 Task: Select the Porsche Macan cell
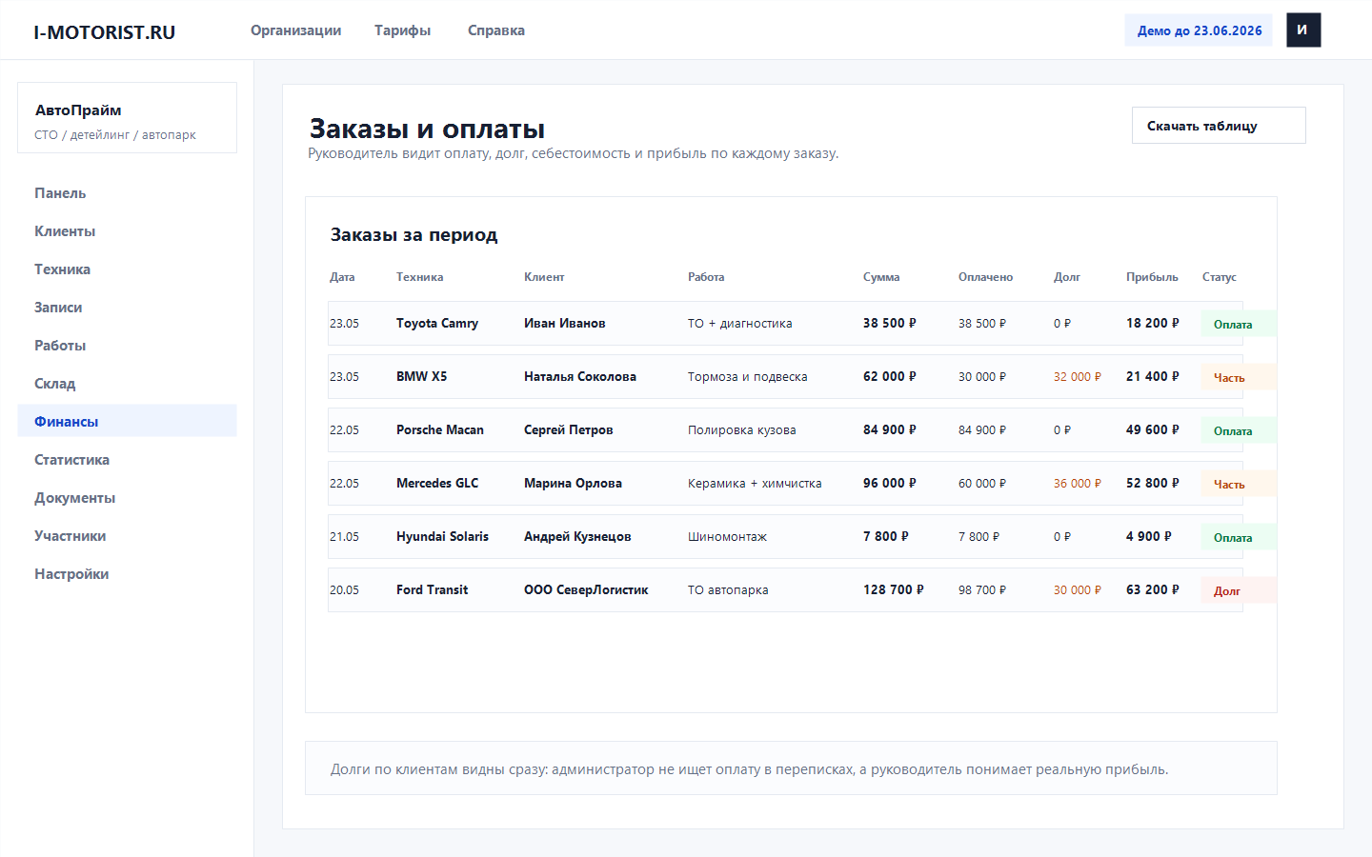[440, 429]
